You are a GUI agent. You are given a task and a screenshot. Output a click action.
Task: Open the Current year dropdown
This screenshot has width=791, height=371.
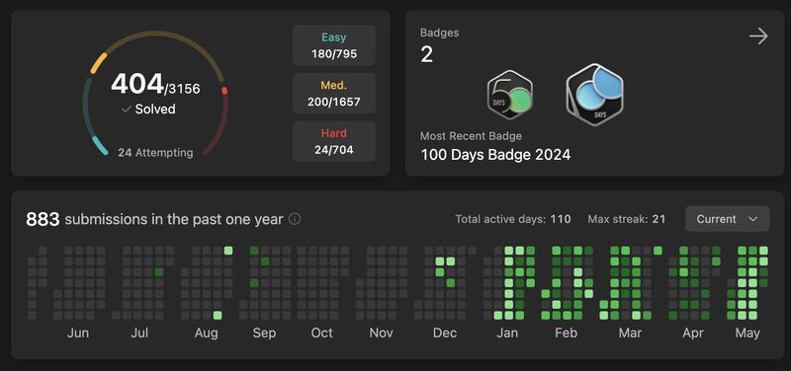[727, 219]
